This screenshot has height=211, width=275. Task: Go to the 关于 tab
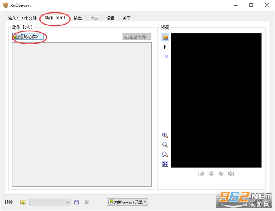pyautogui.click(x=126, y=18)
